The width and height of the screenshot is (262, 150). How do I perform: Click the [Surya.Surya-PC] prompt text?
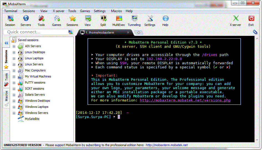93,117
